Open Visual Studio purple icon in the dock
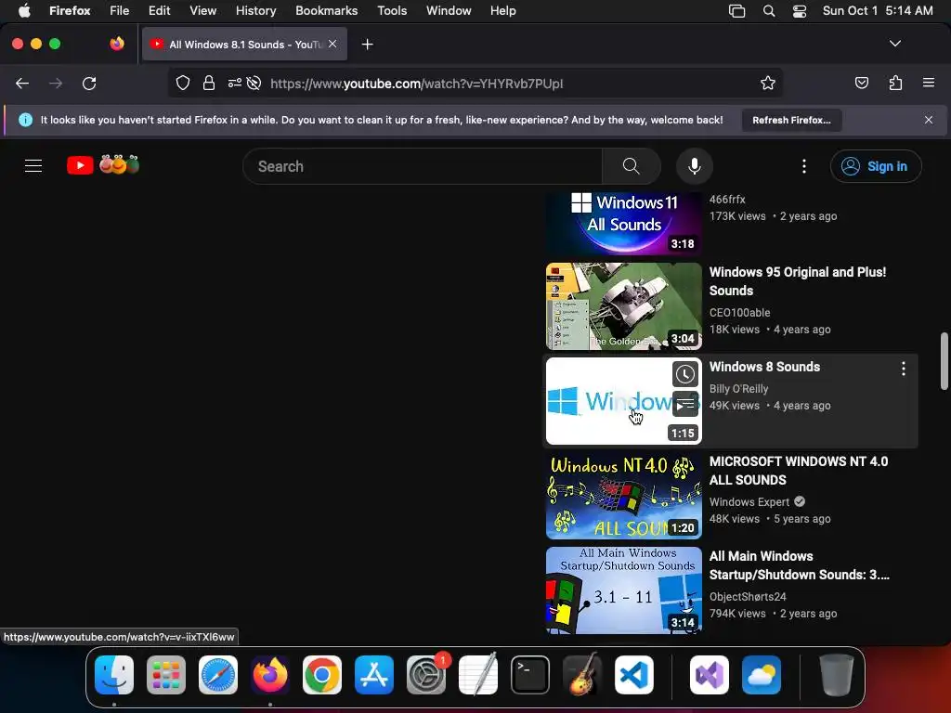This screenshot has width=951, height=713. [x=709, y=675]
